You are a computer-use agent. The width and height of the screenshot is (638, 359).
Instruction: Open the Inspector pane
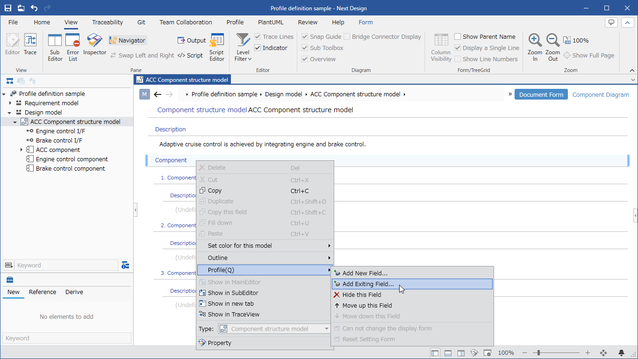[x=95, y=45]
